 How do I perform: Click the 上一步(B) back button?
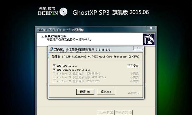pyautogui.click(x=105, y=112)
